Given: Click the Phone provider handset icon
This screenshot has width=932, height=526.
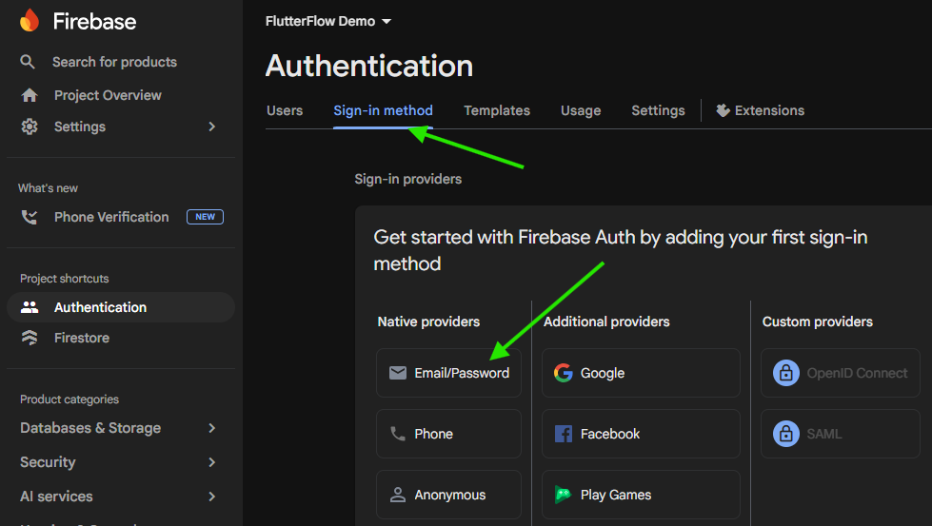Looking at the screenshot, I should tap(398, 434).
